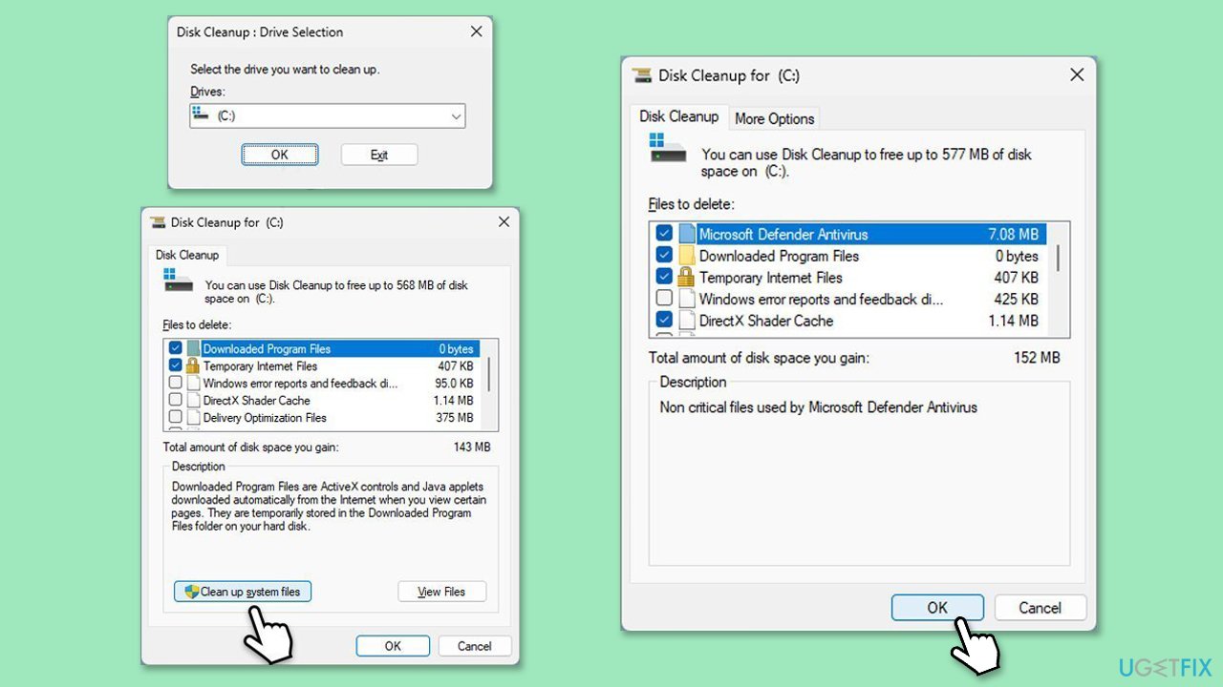
Task: Uncheck Temporary Internet Files in large window
Action: pyautogui.click(x=664, y=278)
